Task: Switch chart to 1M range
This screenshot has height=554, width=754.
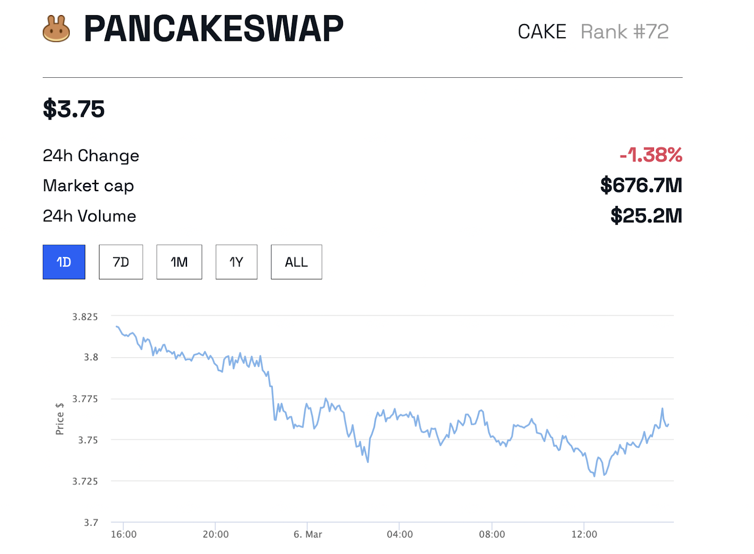Action: pyautogui.click(x=179, y=262)
